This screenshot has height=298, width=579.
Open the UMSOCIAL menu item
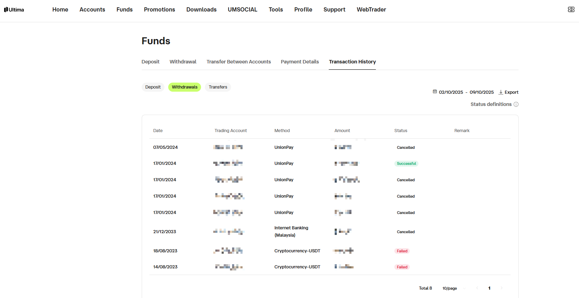click(243, 9)
